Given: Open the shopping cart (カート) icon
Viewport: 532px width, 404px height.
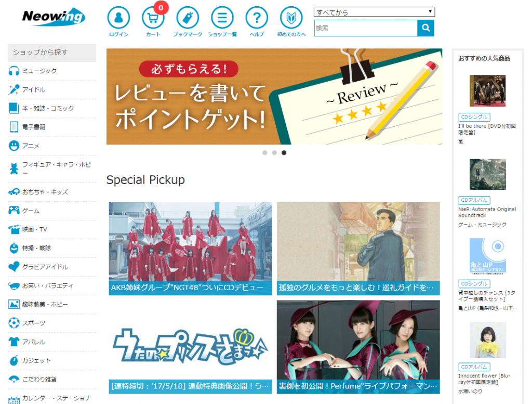Looking at the screenshot, I should pos(153,18).
